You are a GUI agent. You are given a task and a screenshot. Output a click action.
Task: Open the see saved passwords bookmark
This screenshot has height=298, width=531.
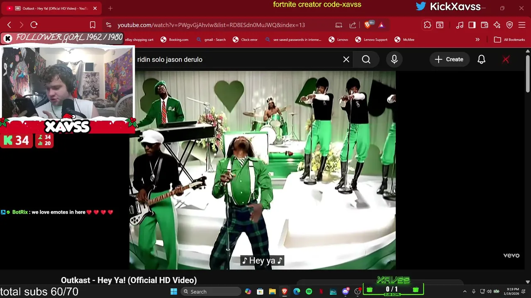pyautogui.click(x=293, y=39)
